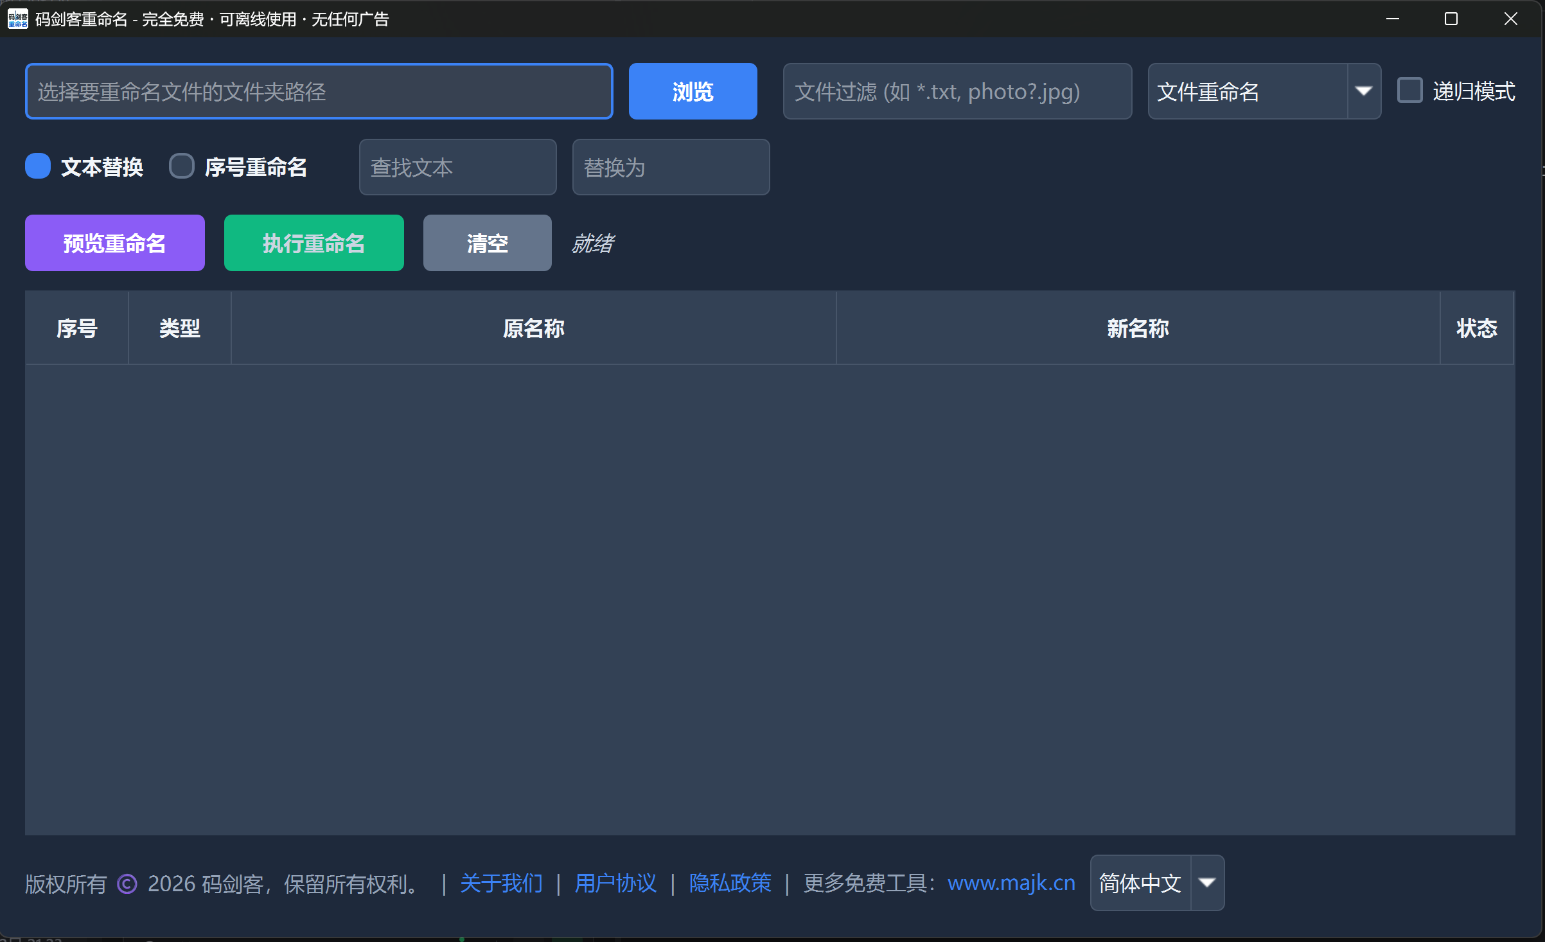Open the 用户协议 link

(615, 884)
